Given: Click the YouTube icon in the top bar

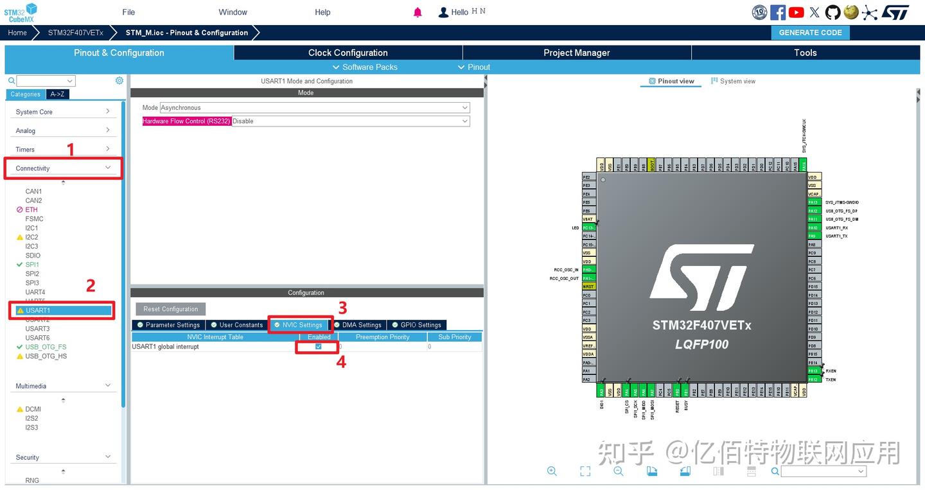Looking at the screenshot, I should (x=797, y=12).
